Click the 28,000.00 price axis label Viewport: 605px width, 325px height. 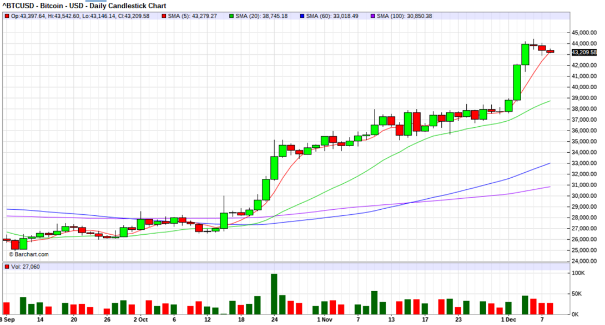coord(584,218)
